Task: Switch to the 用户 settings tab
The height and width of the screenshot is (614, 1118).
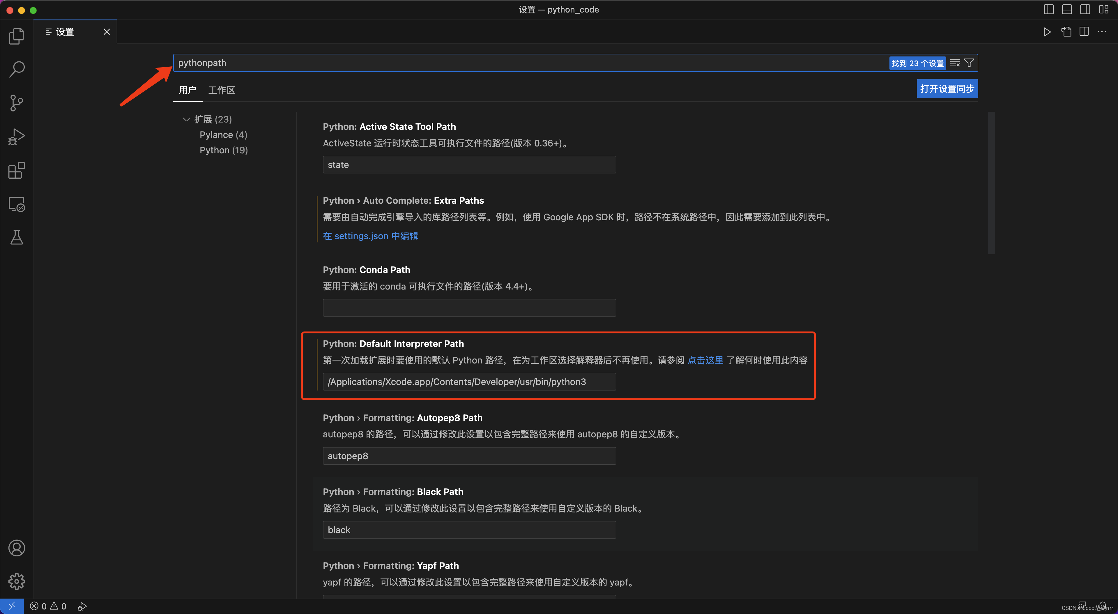Action: pos(187,90)
